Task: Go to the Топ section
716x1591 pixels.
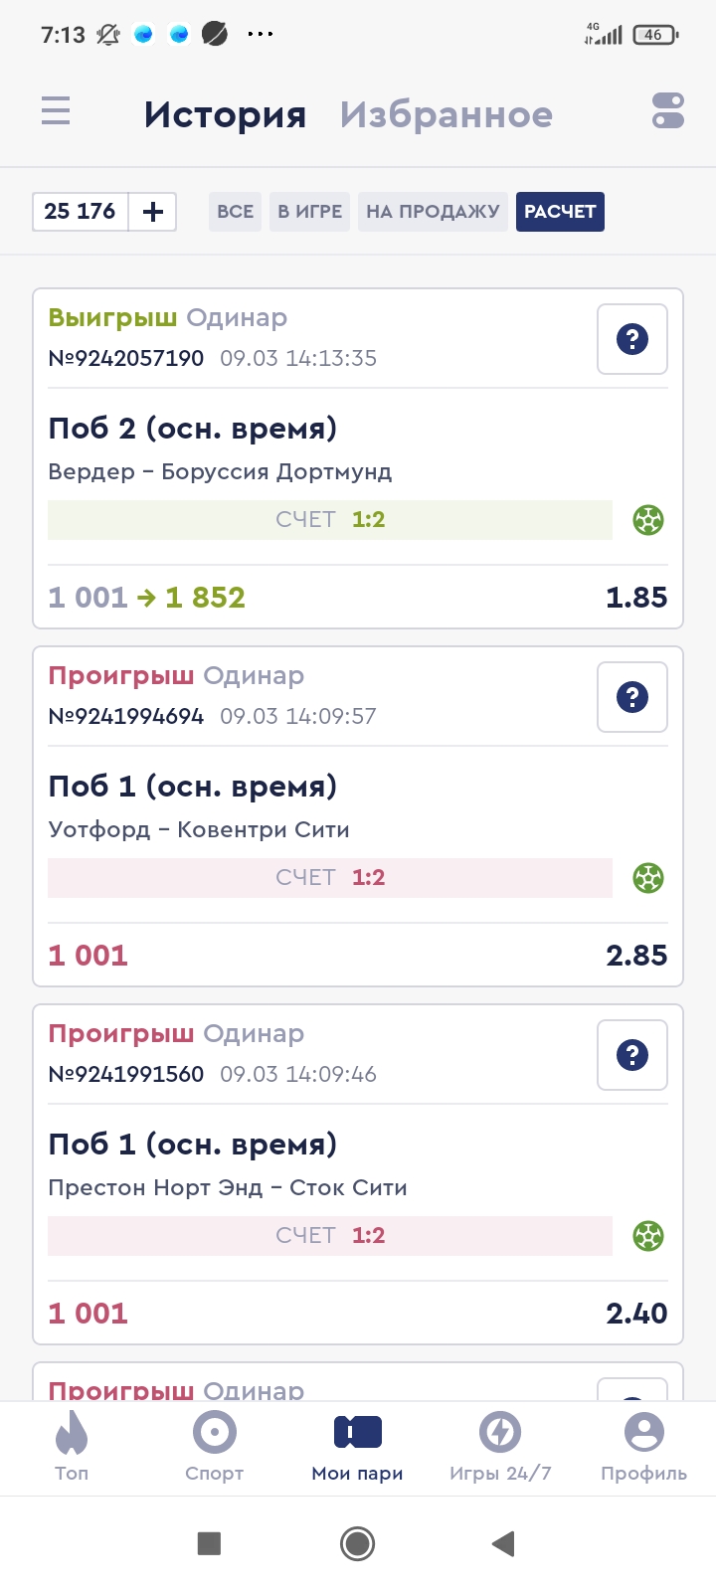Action: coord(72,1447)
